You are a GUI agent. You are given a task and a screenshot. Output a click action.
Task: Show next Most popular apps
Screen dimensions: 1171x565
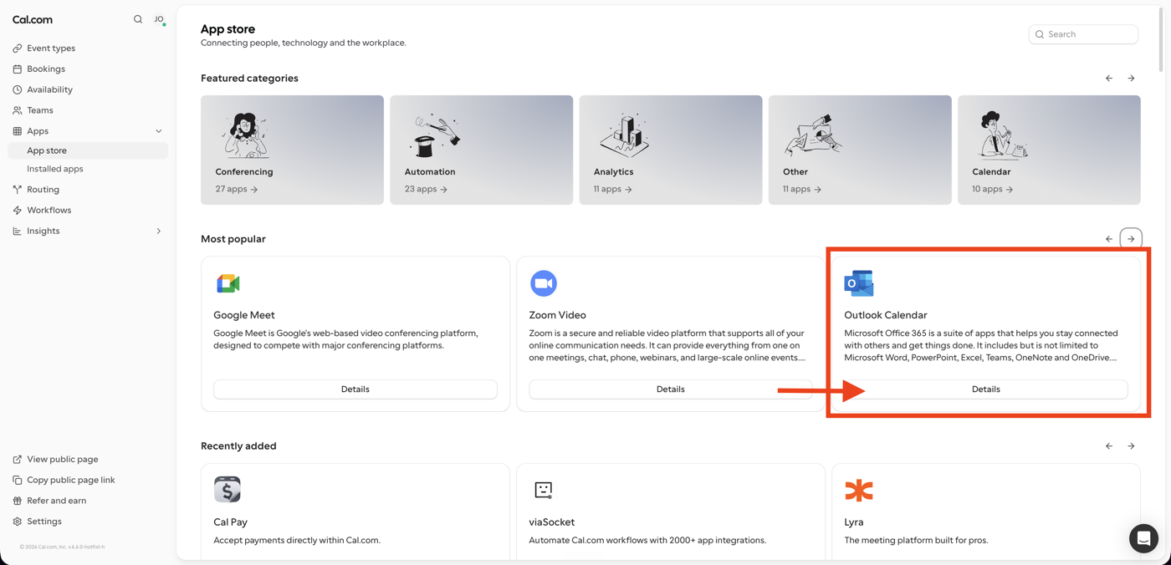pos(1131,239)
